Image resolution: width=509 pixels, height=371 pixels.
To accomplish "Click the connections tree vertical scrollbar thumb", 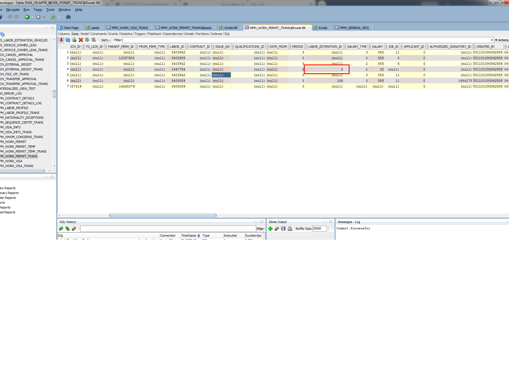I will [x=54, y=94].
